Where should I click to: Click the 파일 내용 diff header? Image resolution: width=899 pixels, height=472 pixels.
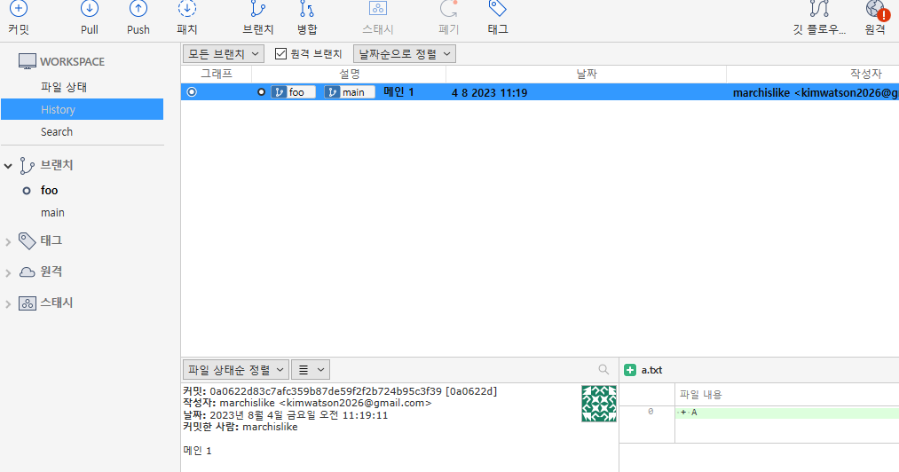700,394
